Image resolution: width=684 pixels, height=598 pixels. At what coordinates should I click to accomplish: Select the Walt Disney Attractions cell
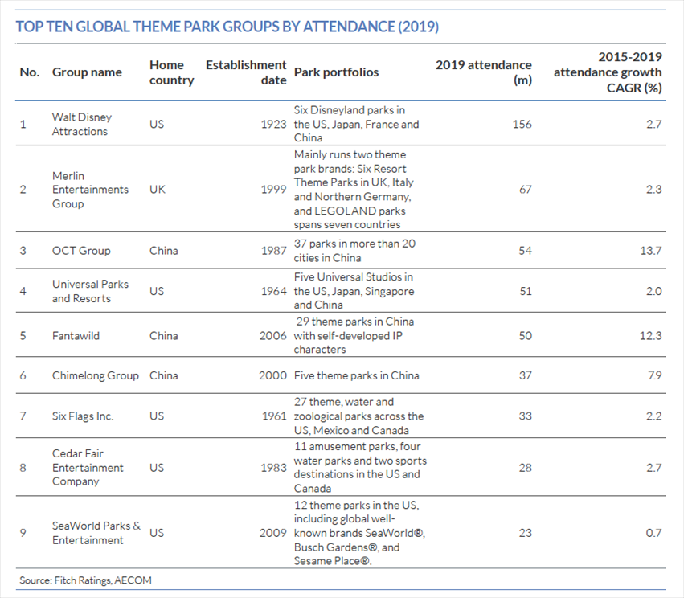pos(82,124)
